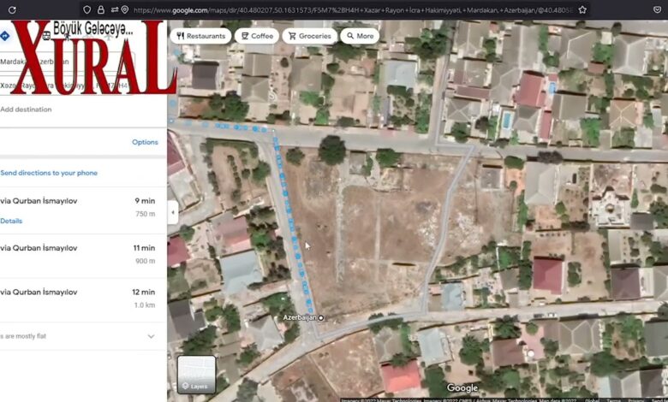Bookmark this page with the star icon

point(582,9)
